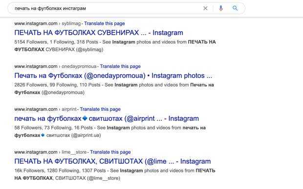303x189 pixels.
Task: Click inside the search text field
Action: [106, 8]
